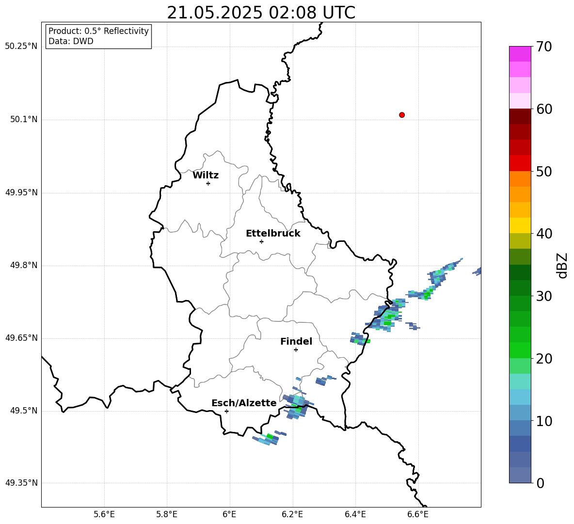Screen dimensions: 574x524
Task: Click the bright green colorbar swatch above 20
Action: pyautogui.click(x=520, y=350)
